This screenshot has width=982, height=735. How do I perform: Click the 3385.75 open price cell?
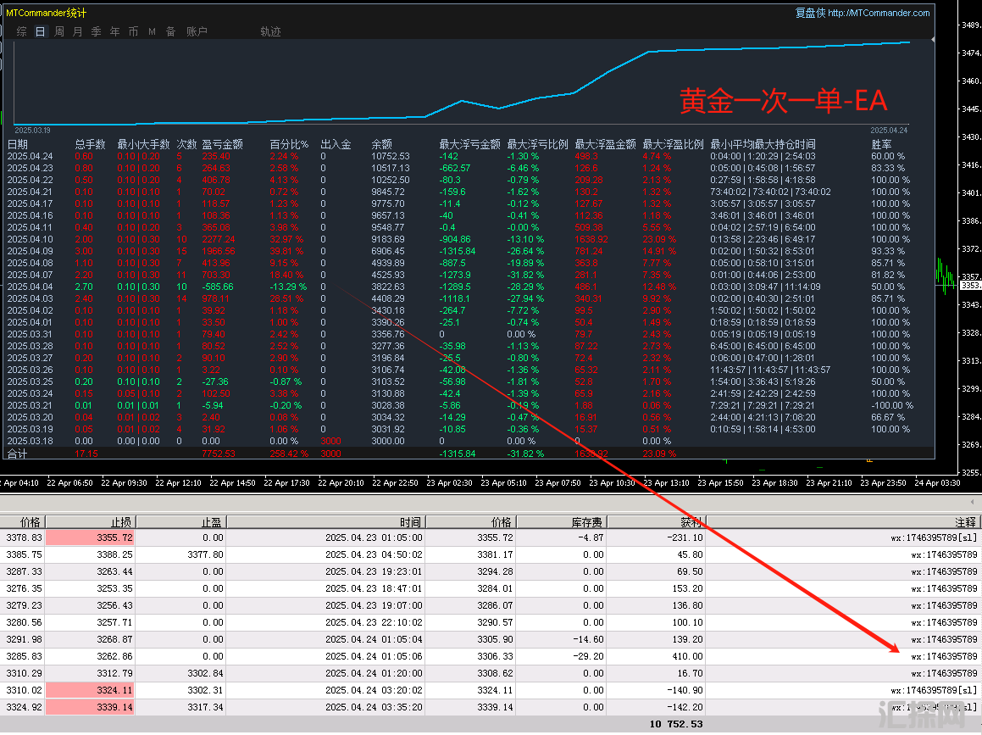point(25,554)
